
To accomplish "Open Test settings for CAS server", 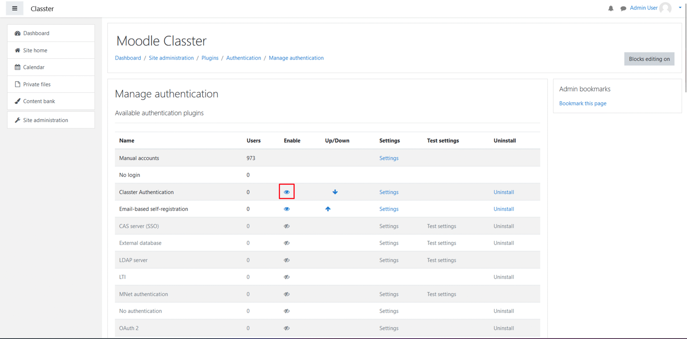I will pyautogui.click(x=441, y=226).
